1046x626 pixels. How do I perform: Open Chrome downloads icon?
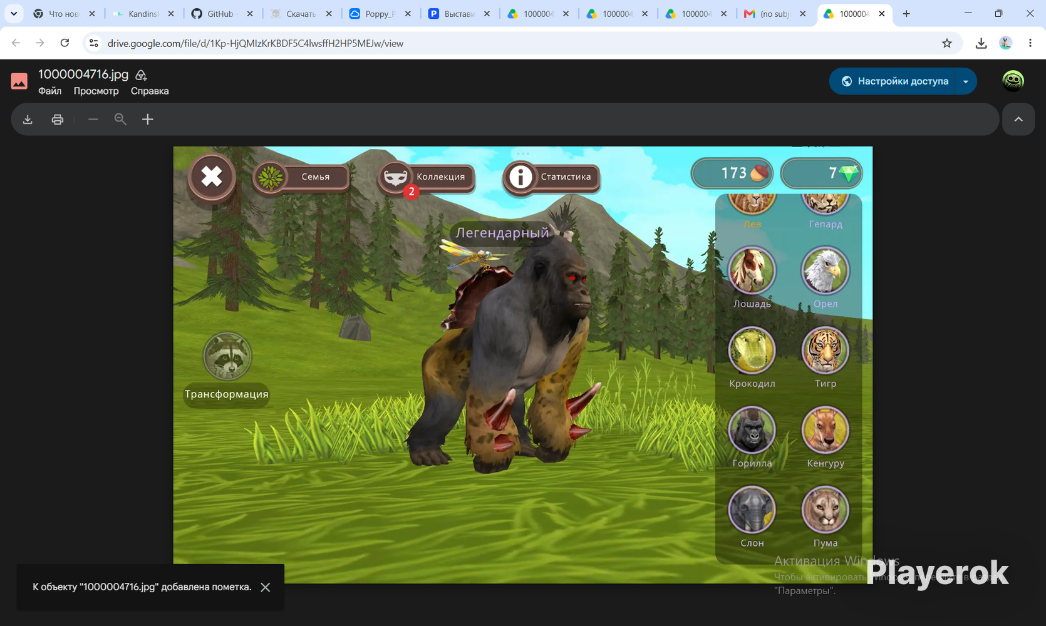(x=981, y=43)
